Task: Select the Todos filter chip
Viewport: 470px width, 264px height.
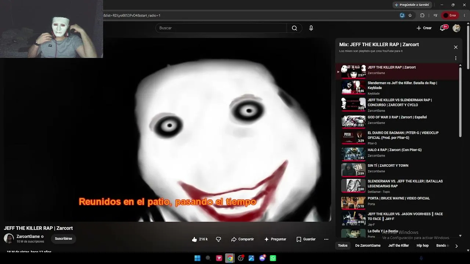Action: click(x=343, y=246)
